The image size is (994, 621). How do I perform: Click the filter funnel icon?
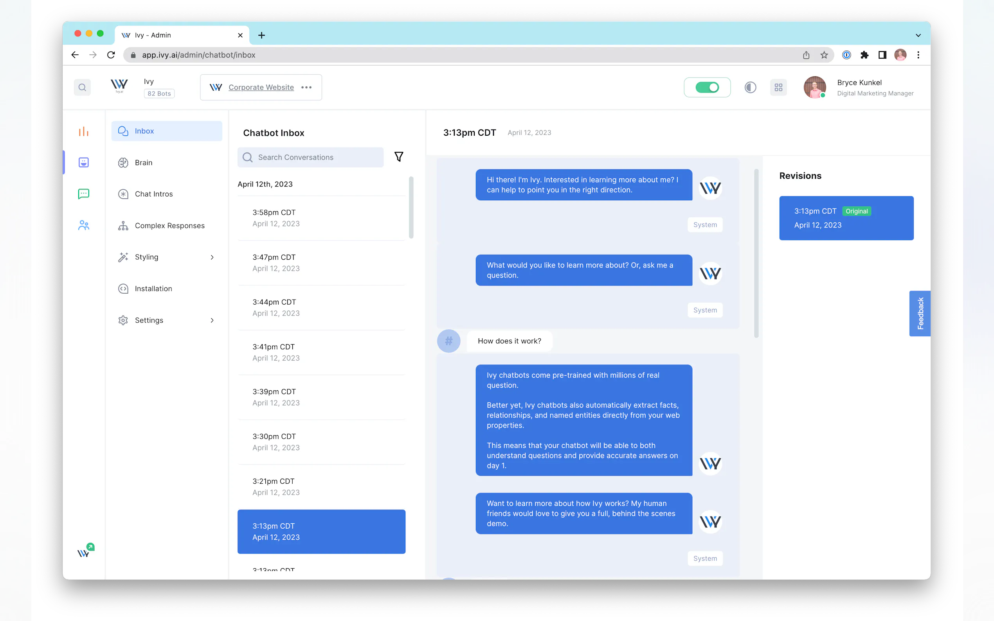(399, 157)
